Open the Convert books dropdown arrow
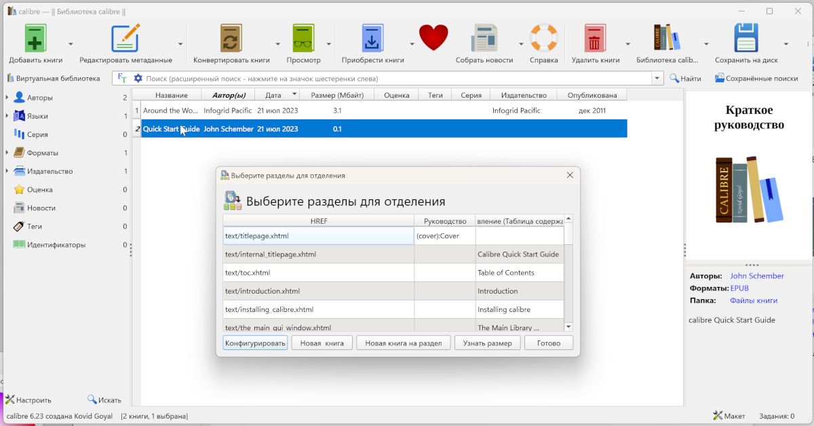The width and height of the screenshot is (814, 426). (278, 43)
